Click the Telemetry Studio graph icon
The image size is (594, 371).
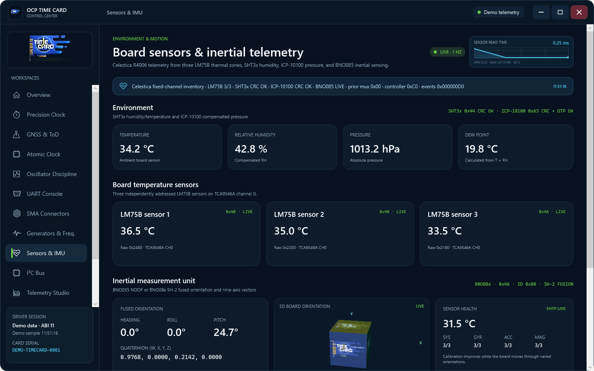click(16, 293)
